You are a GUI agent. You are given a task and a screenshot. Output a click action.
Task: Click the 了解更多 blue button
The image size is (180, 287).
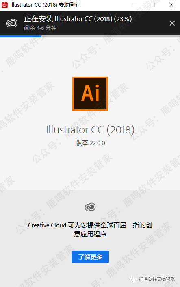coord(90,257)
